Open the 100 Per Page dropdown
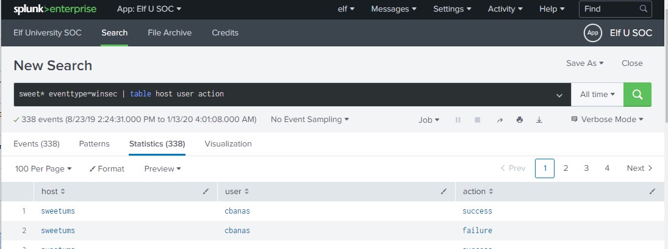 (43, 168)
